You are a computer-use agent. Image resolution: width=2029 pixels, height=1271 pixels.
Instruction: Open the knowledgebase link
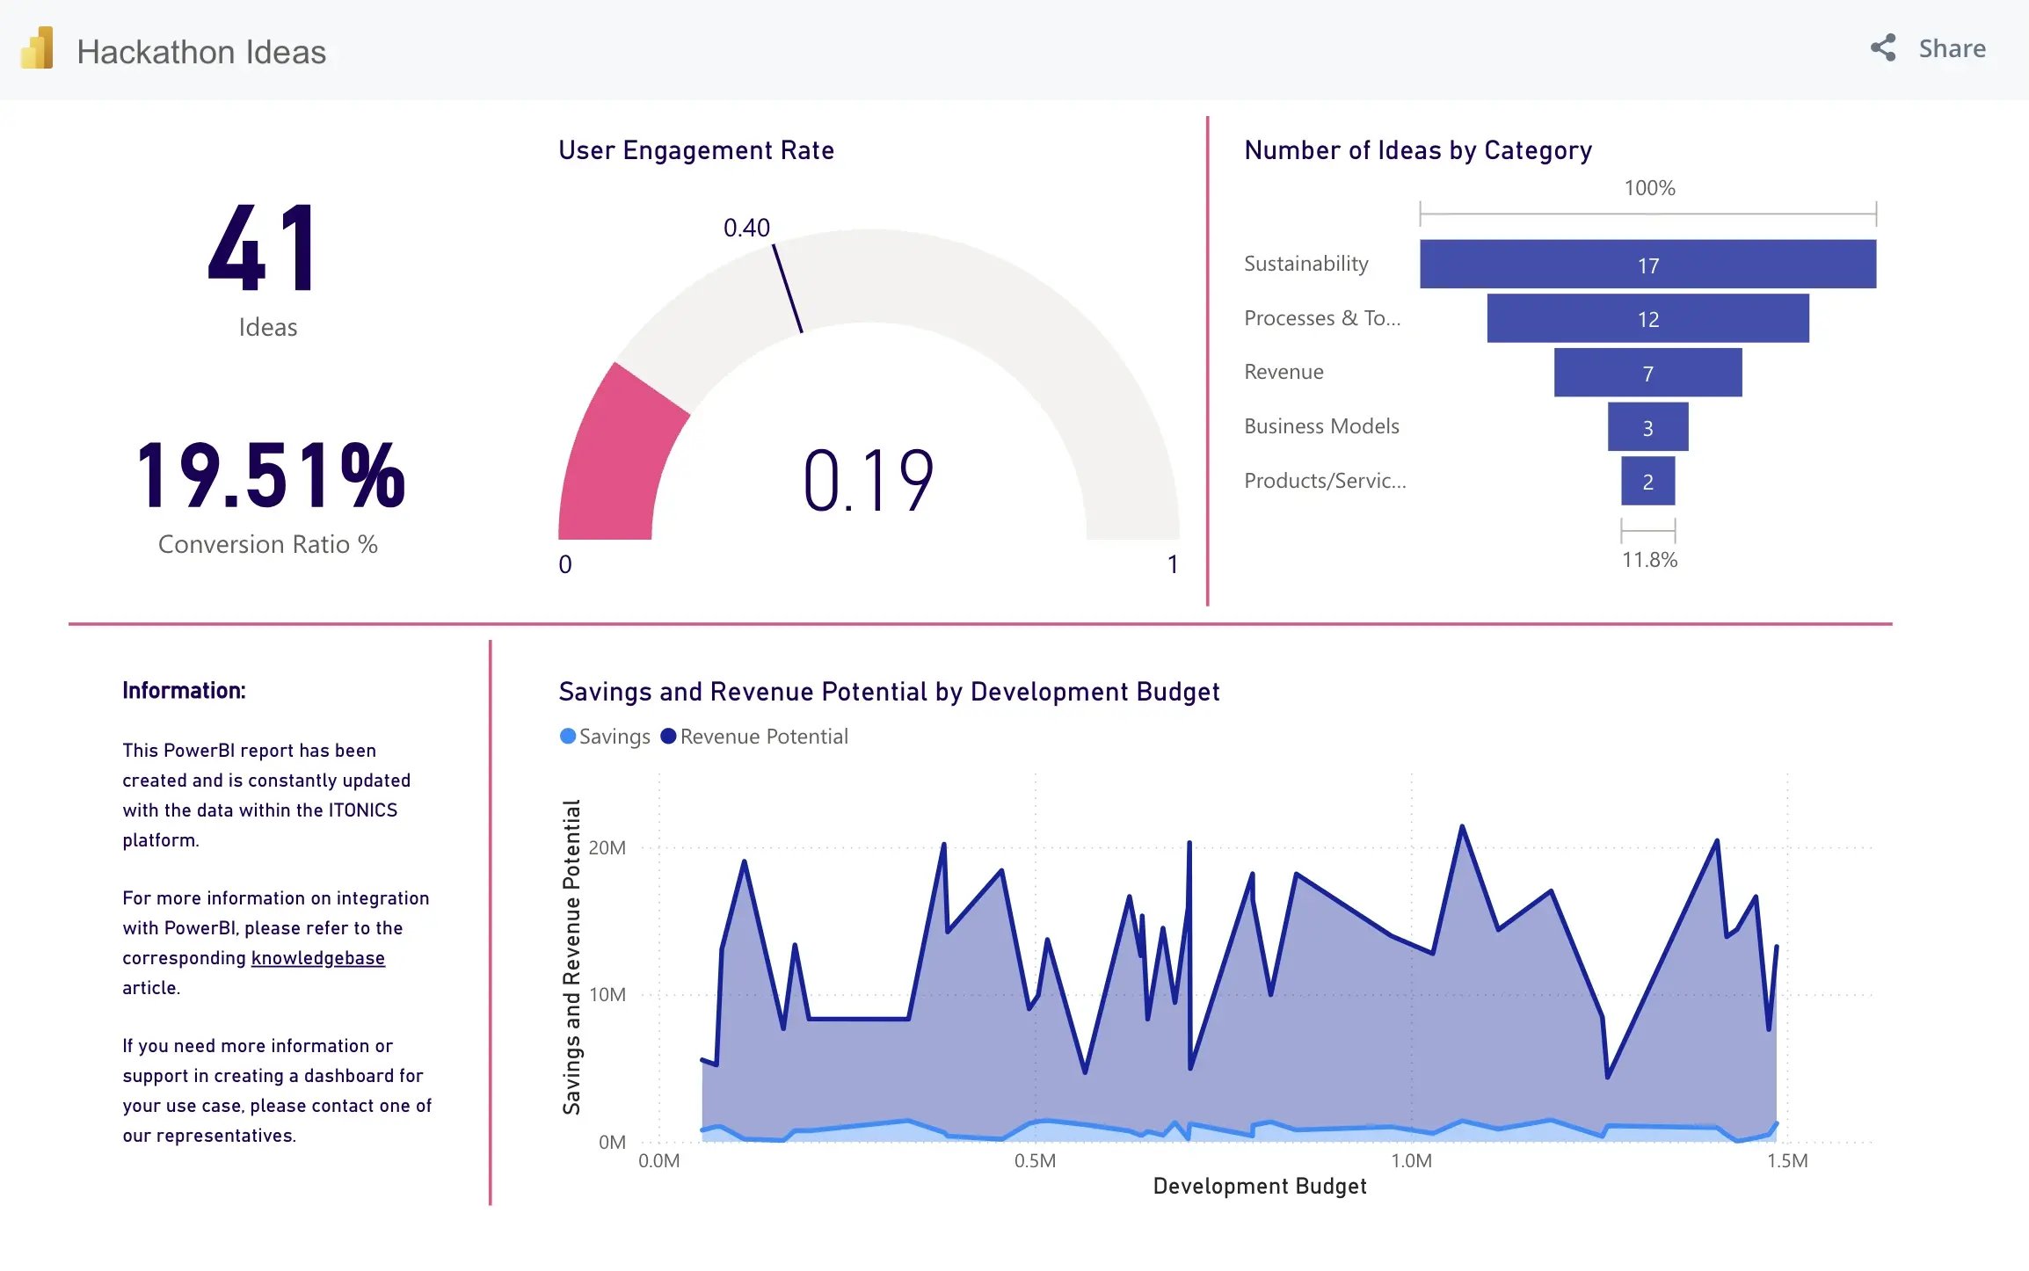tap(316, 957)
